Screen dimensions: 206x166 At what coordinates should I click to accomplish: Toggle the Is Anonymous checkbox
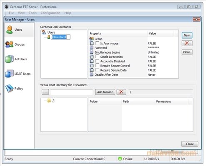98,43
